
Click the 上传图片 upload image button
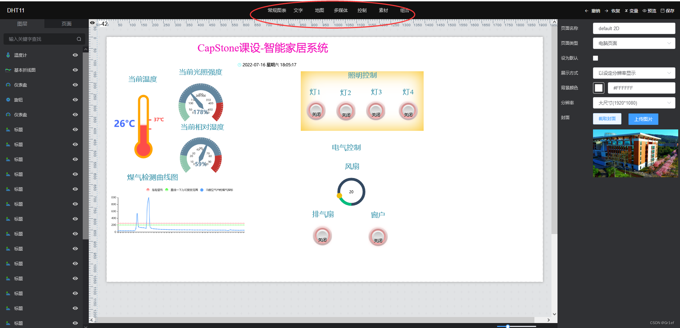pos(643,119)
